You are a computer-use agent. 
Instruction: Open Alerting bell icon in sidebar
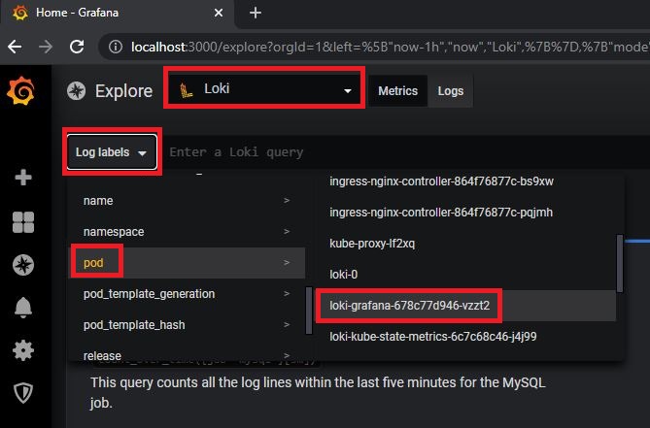[x=23, y=308]
